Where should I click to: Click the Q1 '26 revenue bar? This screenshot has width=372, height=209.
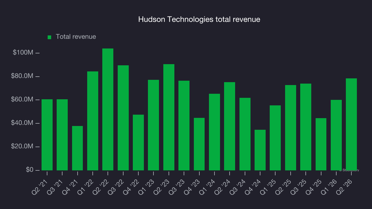(336, 135)
